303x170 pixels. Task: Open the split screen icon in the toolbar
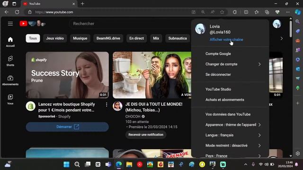coord(246,12)
